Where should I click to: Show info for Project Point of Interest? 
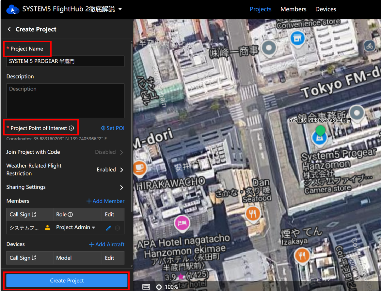tap(71, 128)
